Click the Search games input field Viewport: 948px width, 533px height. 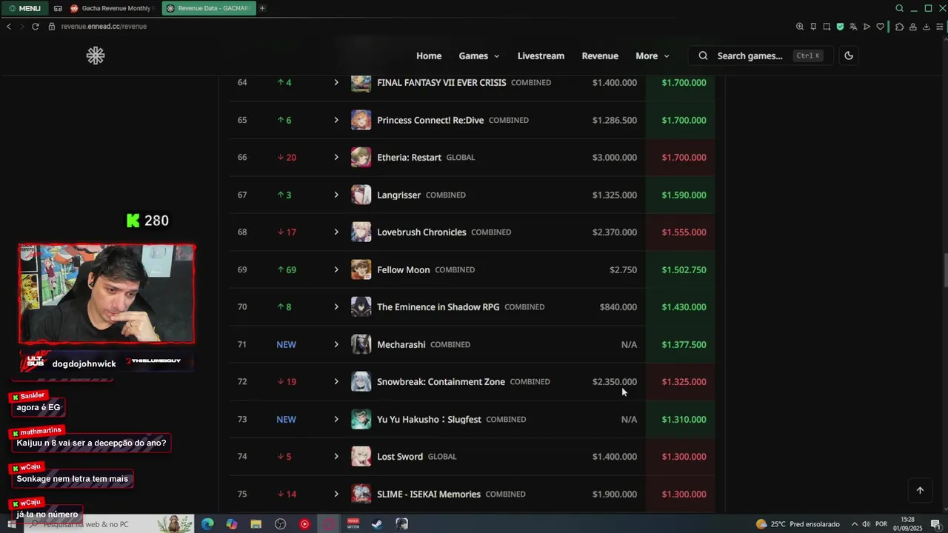pos(761,56)
